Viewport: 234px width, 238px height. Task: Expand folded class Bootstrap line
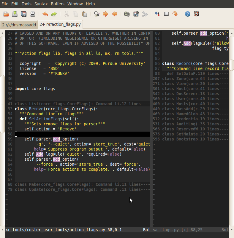[195, 139]
